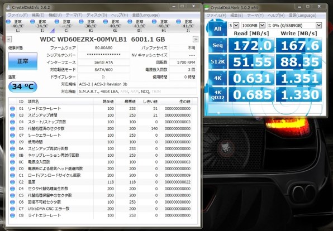Image resolution: width=333 pixels, height=231 pixels.
Task: Open 編集(E) menu in CrystalDiskInfo
Action: (x=38, y=15)
